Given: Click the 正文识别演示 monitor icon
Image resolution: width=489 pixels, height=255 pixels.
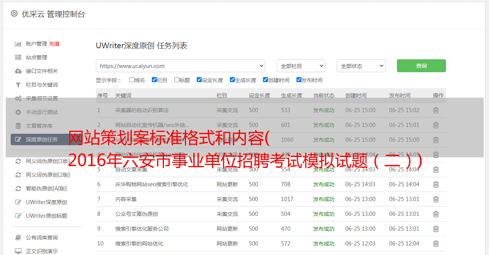Looking at the screenshot, I should [18, 251].
